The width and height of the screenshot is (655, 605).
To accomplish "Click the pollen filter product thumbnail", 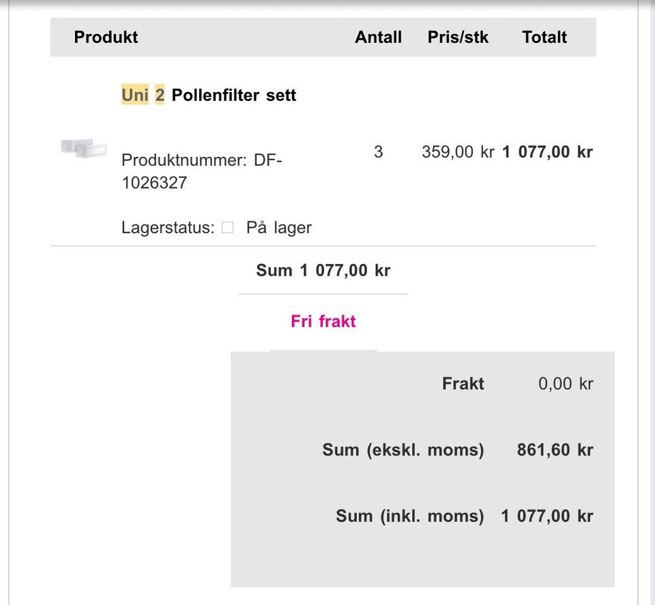I will tap(83, 148).
